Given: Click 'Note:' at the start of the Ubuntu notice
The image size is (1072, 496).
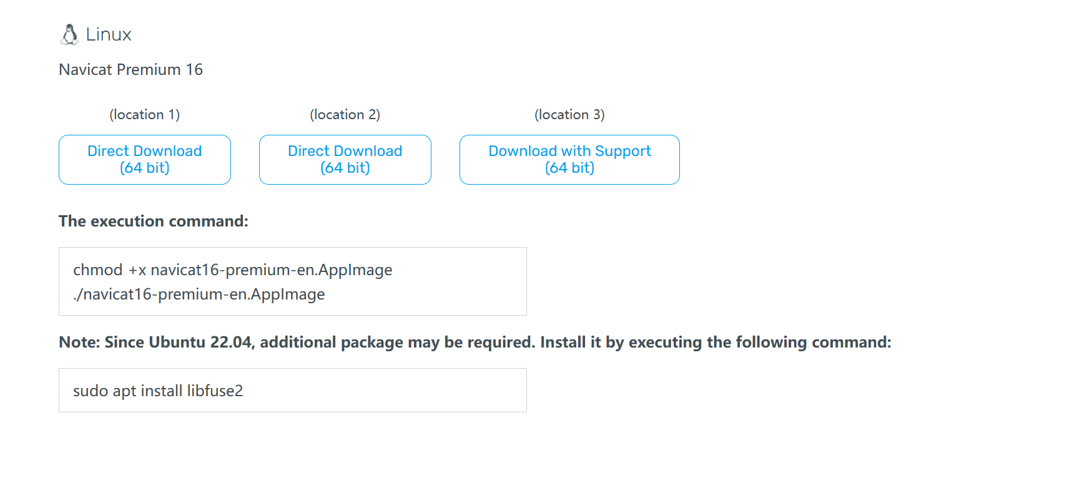Looking at the screenshot, I should (x=79, y=343).
